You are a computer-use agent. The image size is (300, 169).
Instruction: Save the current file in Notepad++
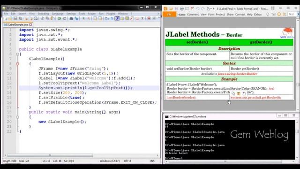click(x=15, y=18)
